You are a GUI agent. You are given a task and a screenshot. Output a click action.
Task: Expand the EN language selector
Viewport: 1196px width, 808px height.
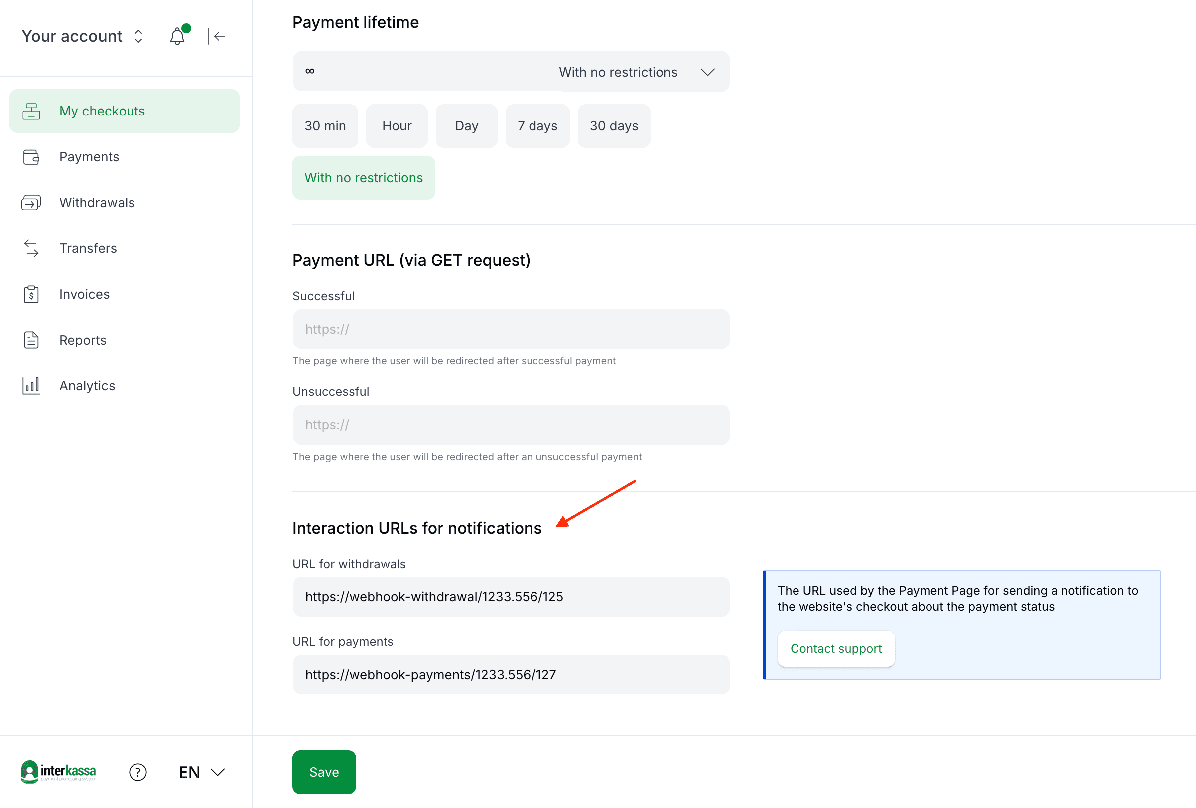coord(201,772)
